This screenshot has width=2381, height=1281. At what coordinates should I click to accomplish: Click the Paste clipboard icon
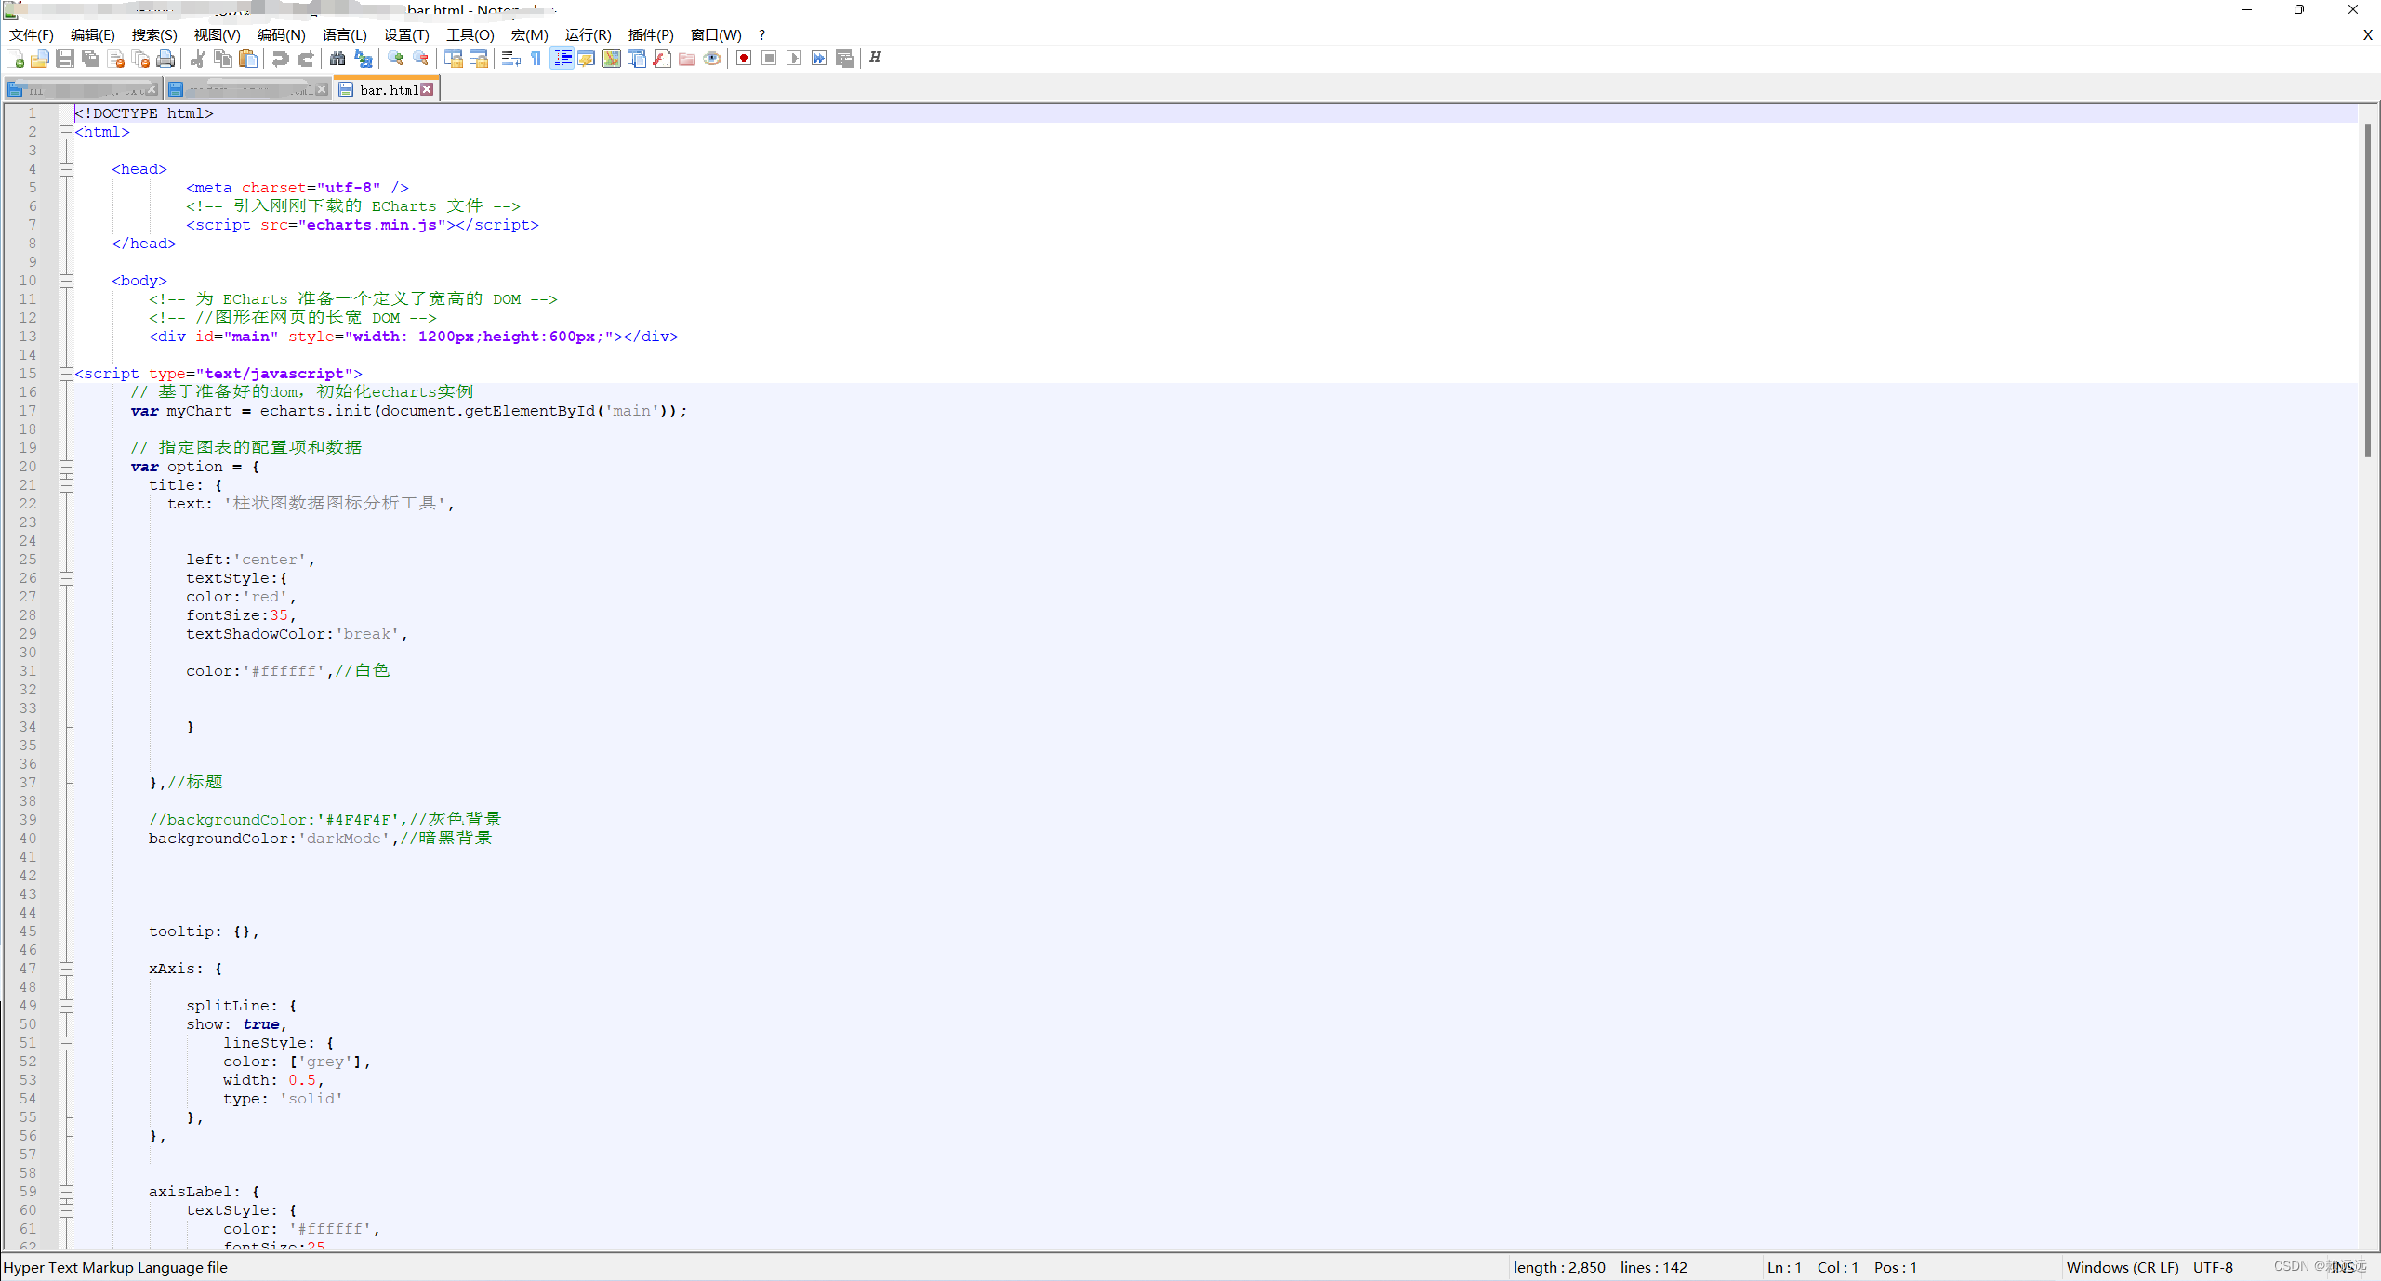click(248, 59)
